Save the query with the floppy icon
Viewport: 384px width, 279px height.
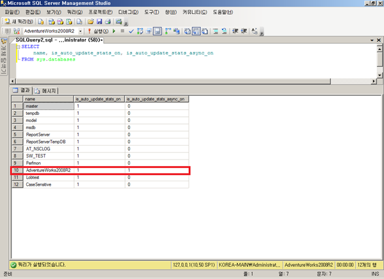[x=99, y=22]
